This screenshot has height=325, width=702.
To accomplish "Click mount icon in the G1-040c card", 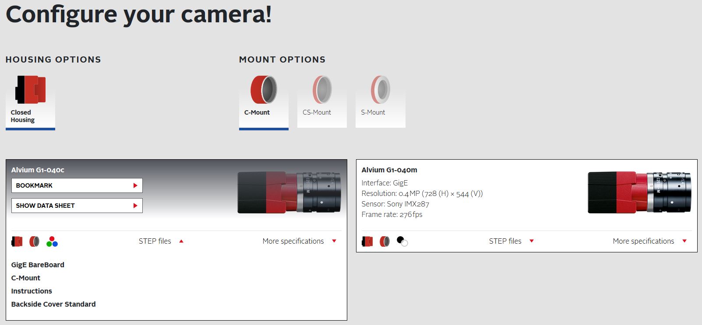I will point(34,241).
